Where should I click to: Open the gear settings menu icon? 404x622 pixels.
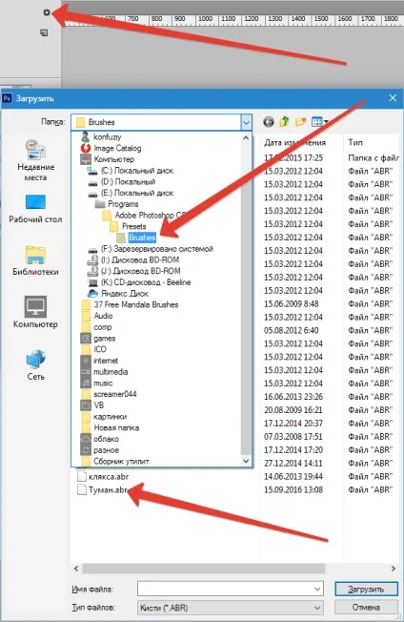click(x=47, y=12)
